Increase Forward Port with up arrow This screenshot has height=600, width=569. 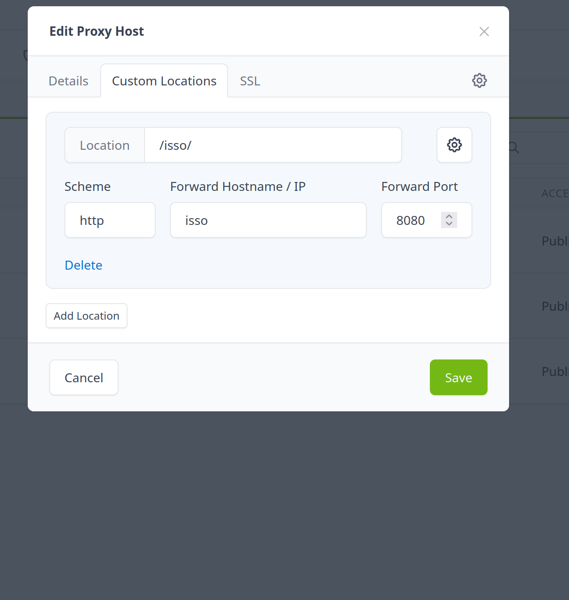pyautogui.click(x=449, y=216)
